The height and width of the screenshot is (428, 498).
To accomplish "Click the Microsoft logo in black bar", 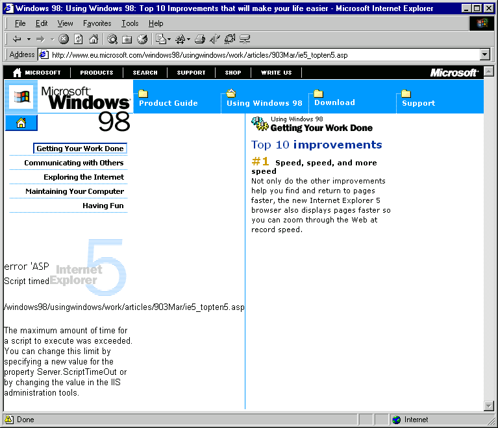I will 454,73.
